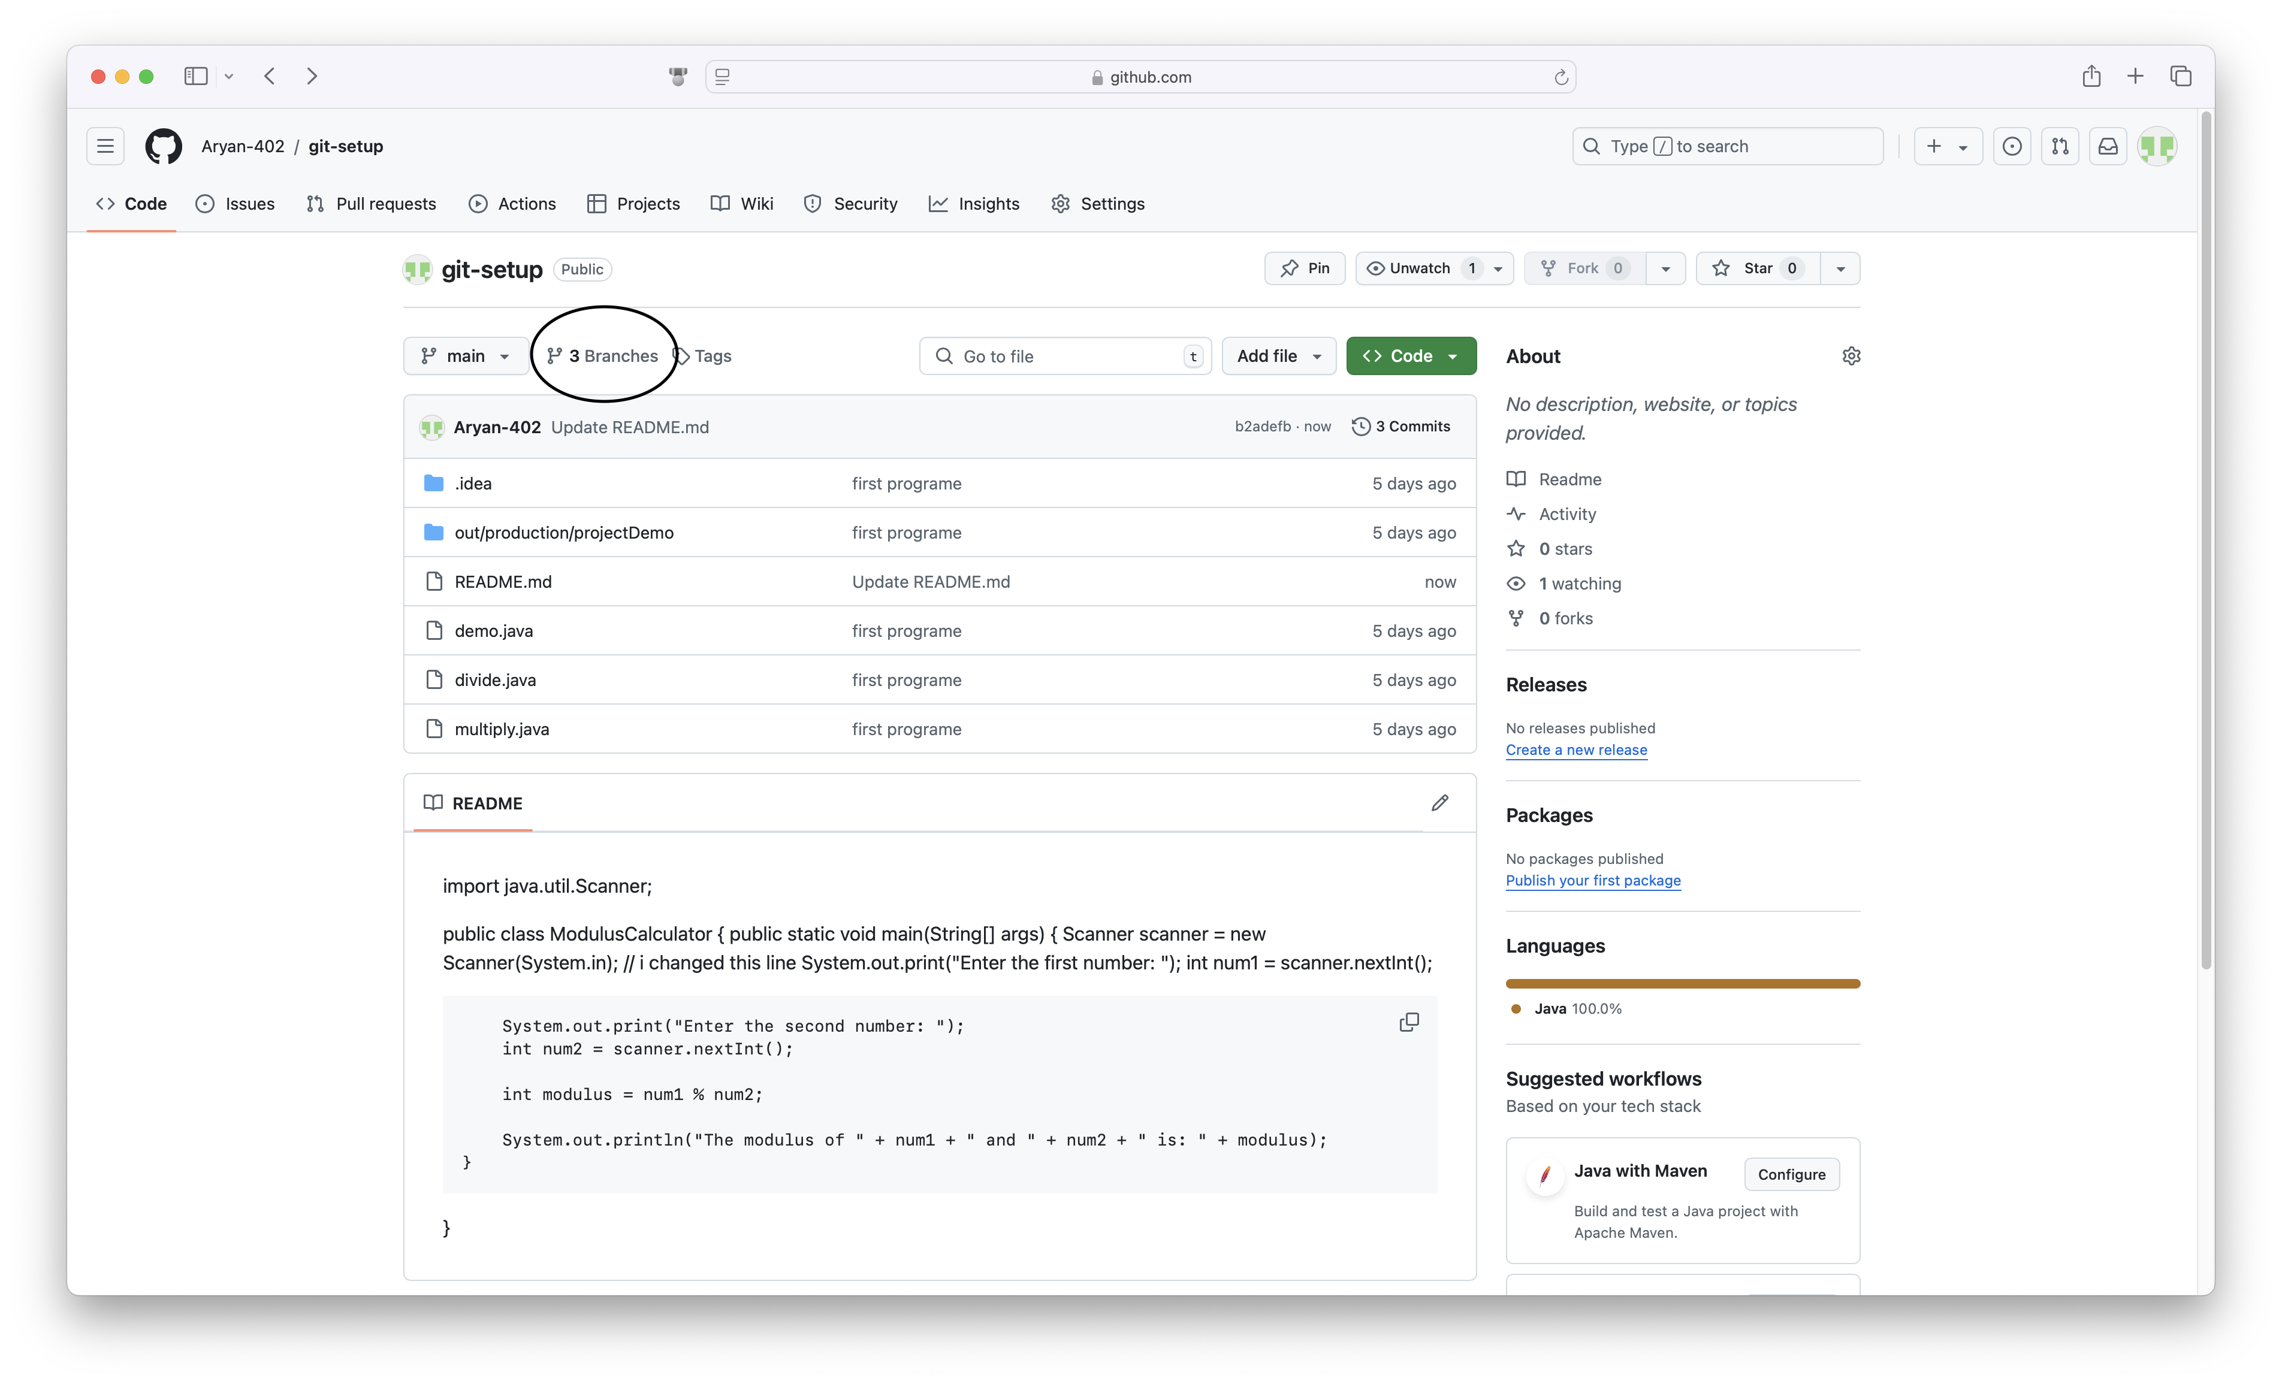This screenshot has height=1384, width=2282.
Task: Open repository settings gear in About section
Action: (x=1851, y=355)
